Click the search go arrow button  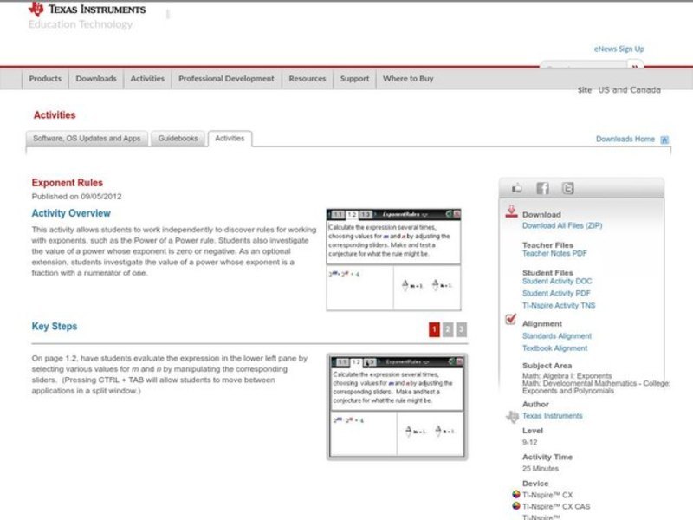click(x=635, y=68)
